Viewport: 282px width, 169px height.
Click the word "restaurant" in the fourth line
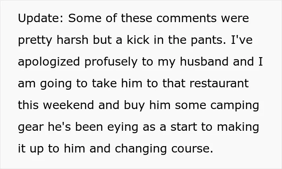pyautogui.click(x=219, y=84)
